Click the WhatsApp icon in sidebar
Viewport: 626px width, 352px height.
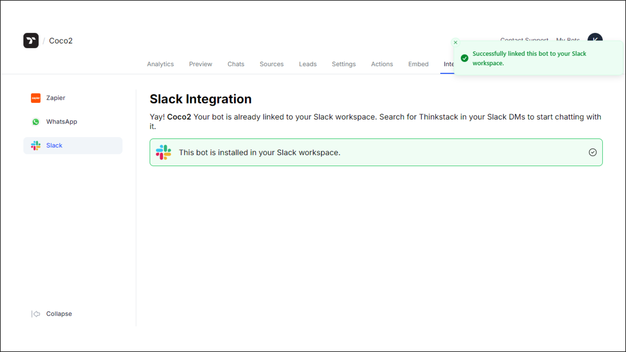pyautogui.click(x=36, y=122)
